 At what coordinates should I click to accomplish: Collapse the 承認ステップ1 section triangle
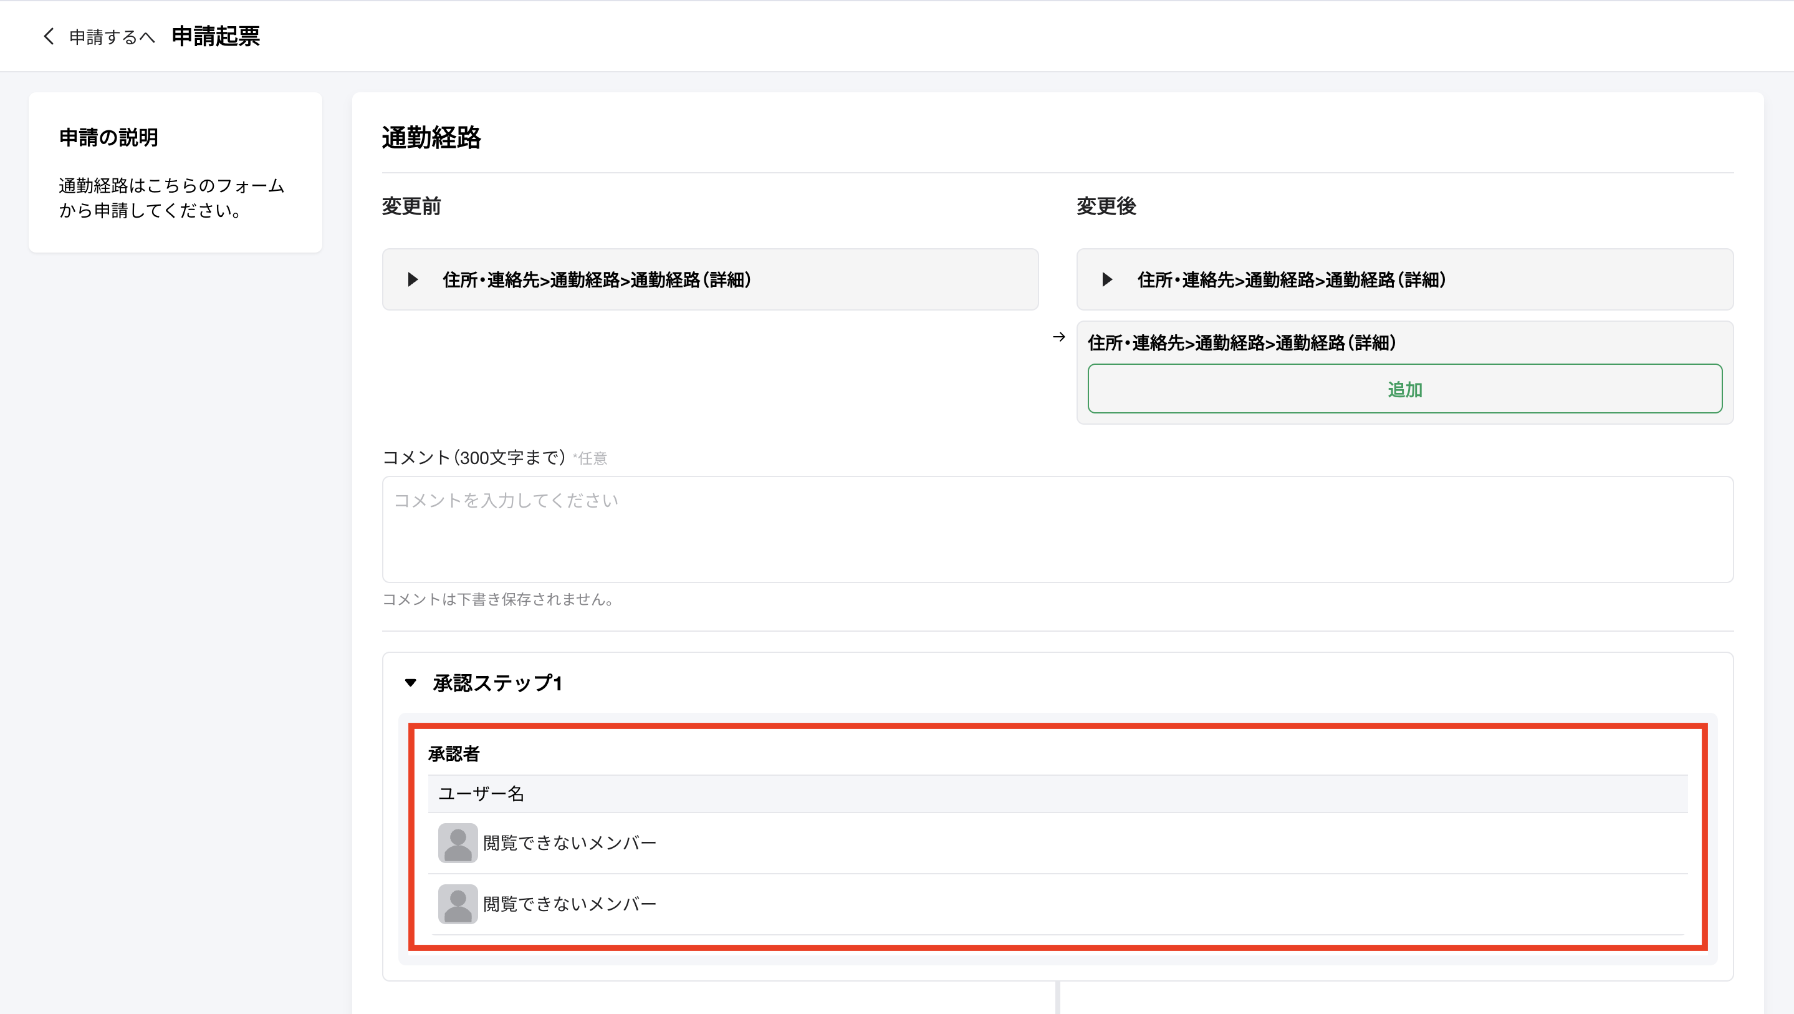tap(411, 683)
